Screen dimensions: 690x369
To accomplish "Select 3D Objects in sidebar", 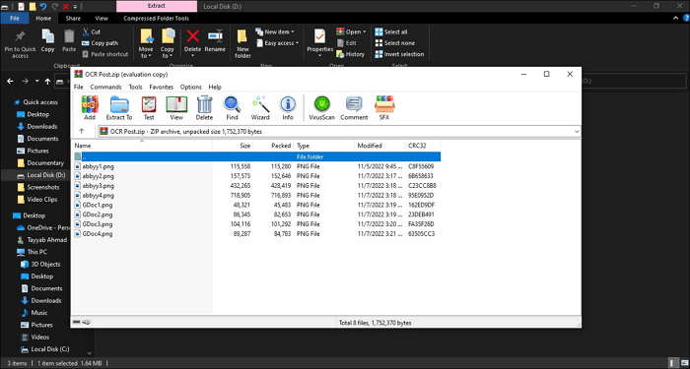I will pos(45,264).
